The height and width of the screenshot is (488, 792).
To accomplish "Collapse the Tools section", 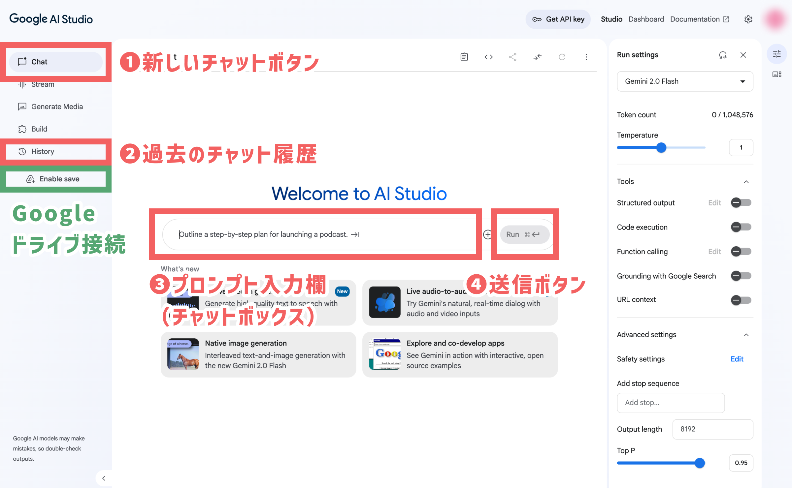I will 746,182.
